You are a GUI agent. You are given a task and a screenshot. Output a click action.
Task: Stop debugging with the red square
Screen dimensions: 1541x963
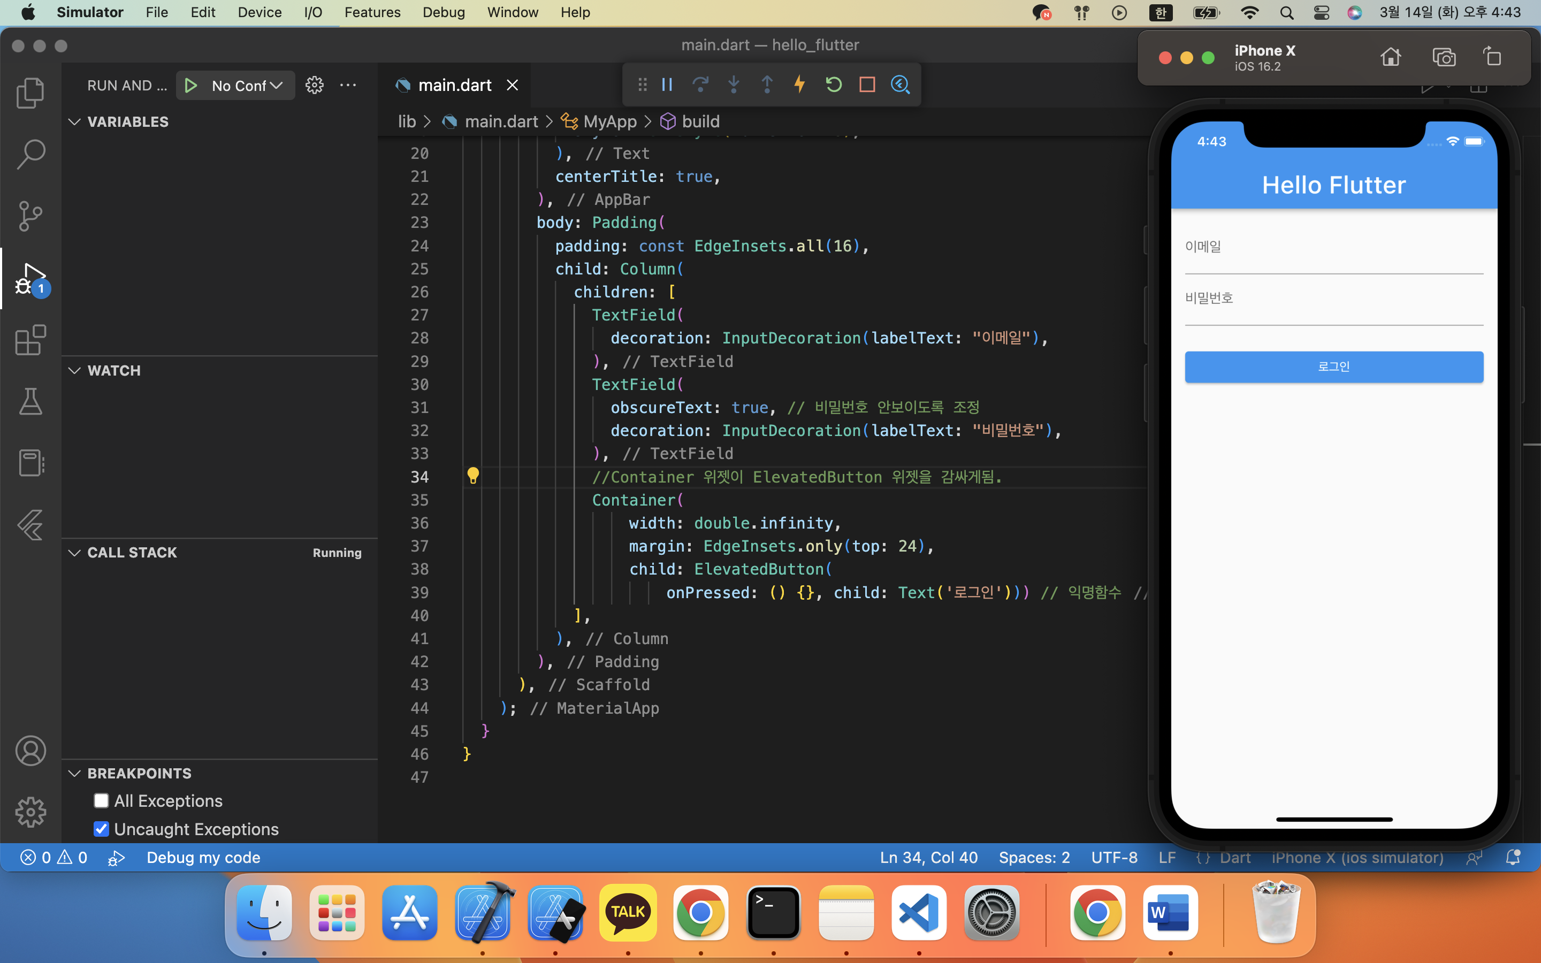(867, 84)
